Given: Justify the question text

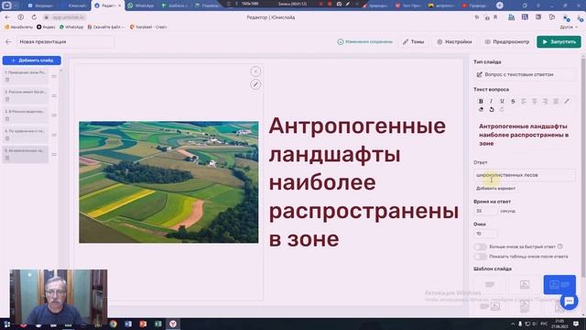Looking at the screenshot, I should click(x=556, y=102).
